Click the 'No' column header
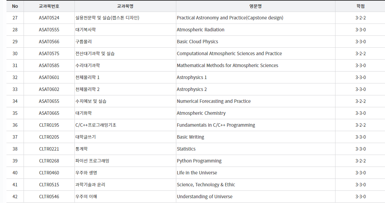385x203 pixels. point(15,6)
